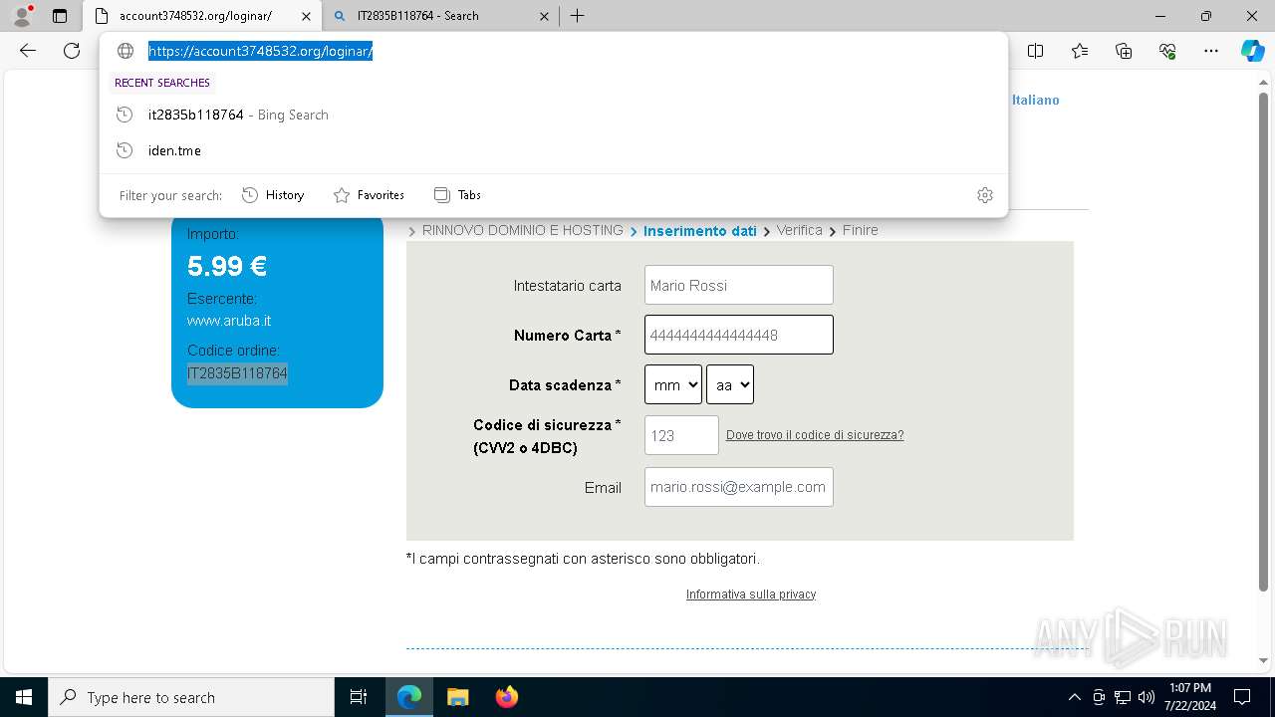Reload the page with refresh icon
This screenshot has height=717, width=1275.
pos(72,51)
